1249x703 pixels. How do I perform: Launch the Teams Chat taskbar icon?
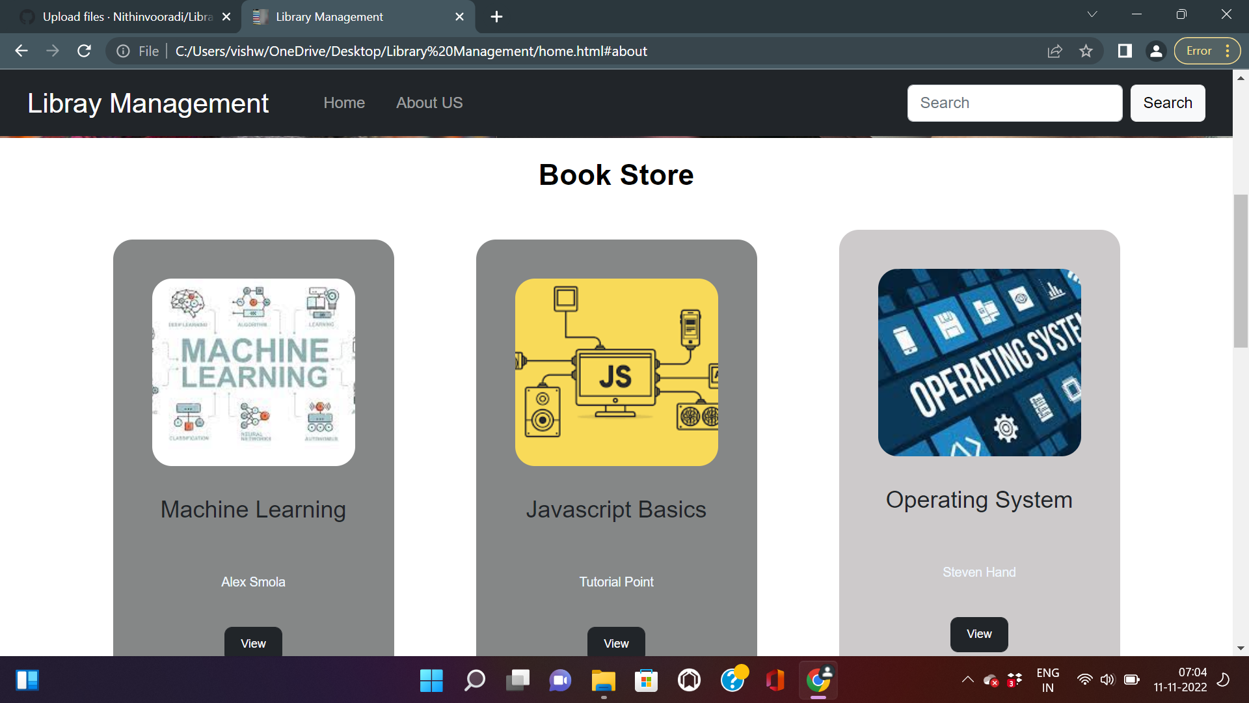click(x=560, y=680)
